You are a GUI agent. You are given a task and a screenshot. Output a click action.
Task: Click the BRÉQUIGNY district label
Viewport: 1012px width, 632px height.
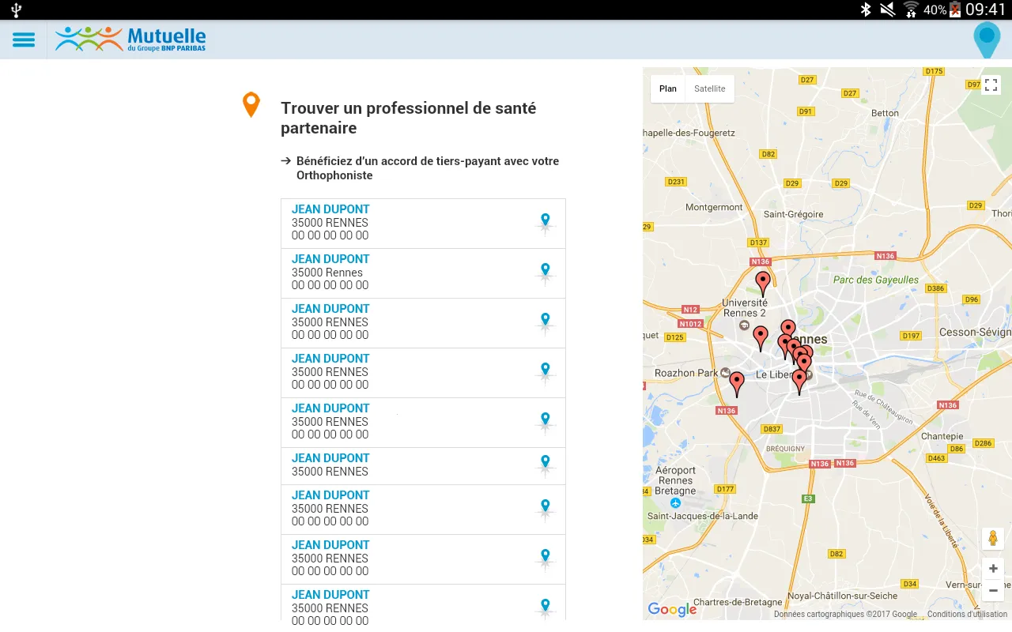click(785, 449)
